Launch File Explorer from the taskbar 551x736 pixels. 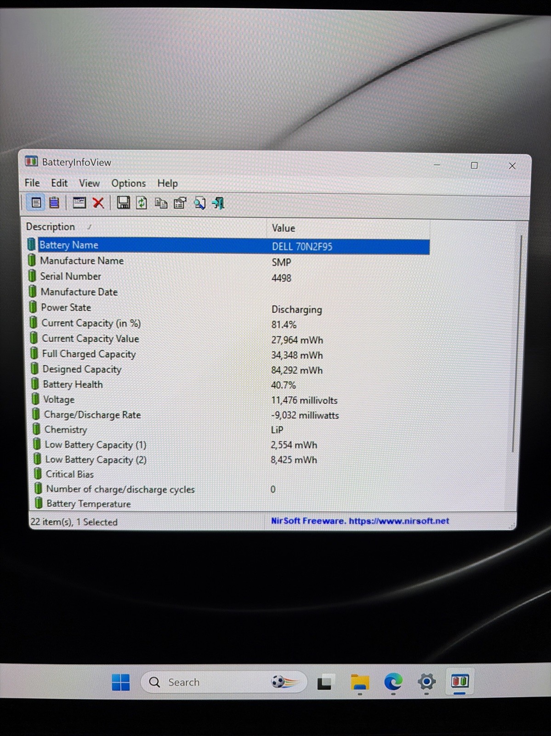360,682
